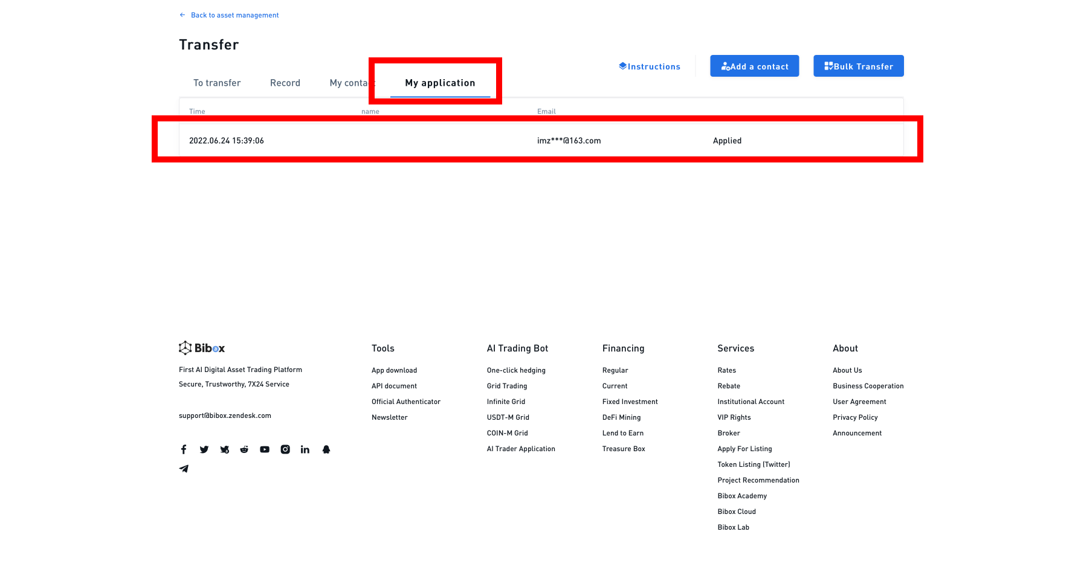Click the Grid Trading footer link
Image resolution: width=1075 pixels, height=578 pixels.
pyautogui.click(x=507, y=386)
